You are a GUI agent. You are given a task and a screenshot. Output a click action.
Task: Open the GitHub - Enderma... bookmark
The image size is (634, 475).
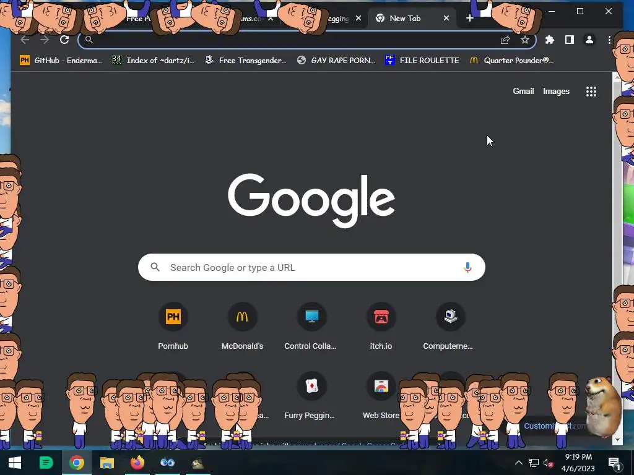[x=61, y=60]
